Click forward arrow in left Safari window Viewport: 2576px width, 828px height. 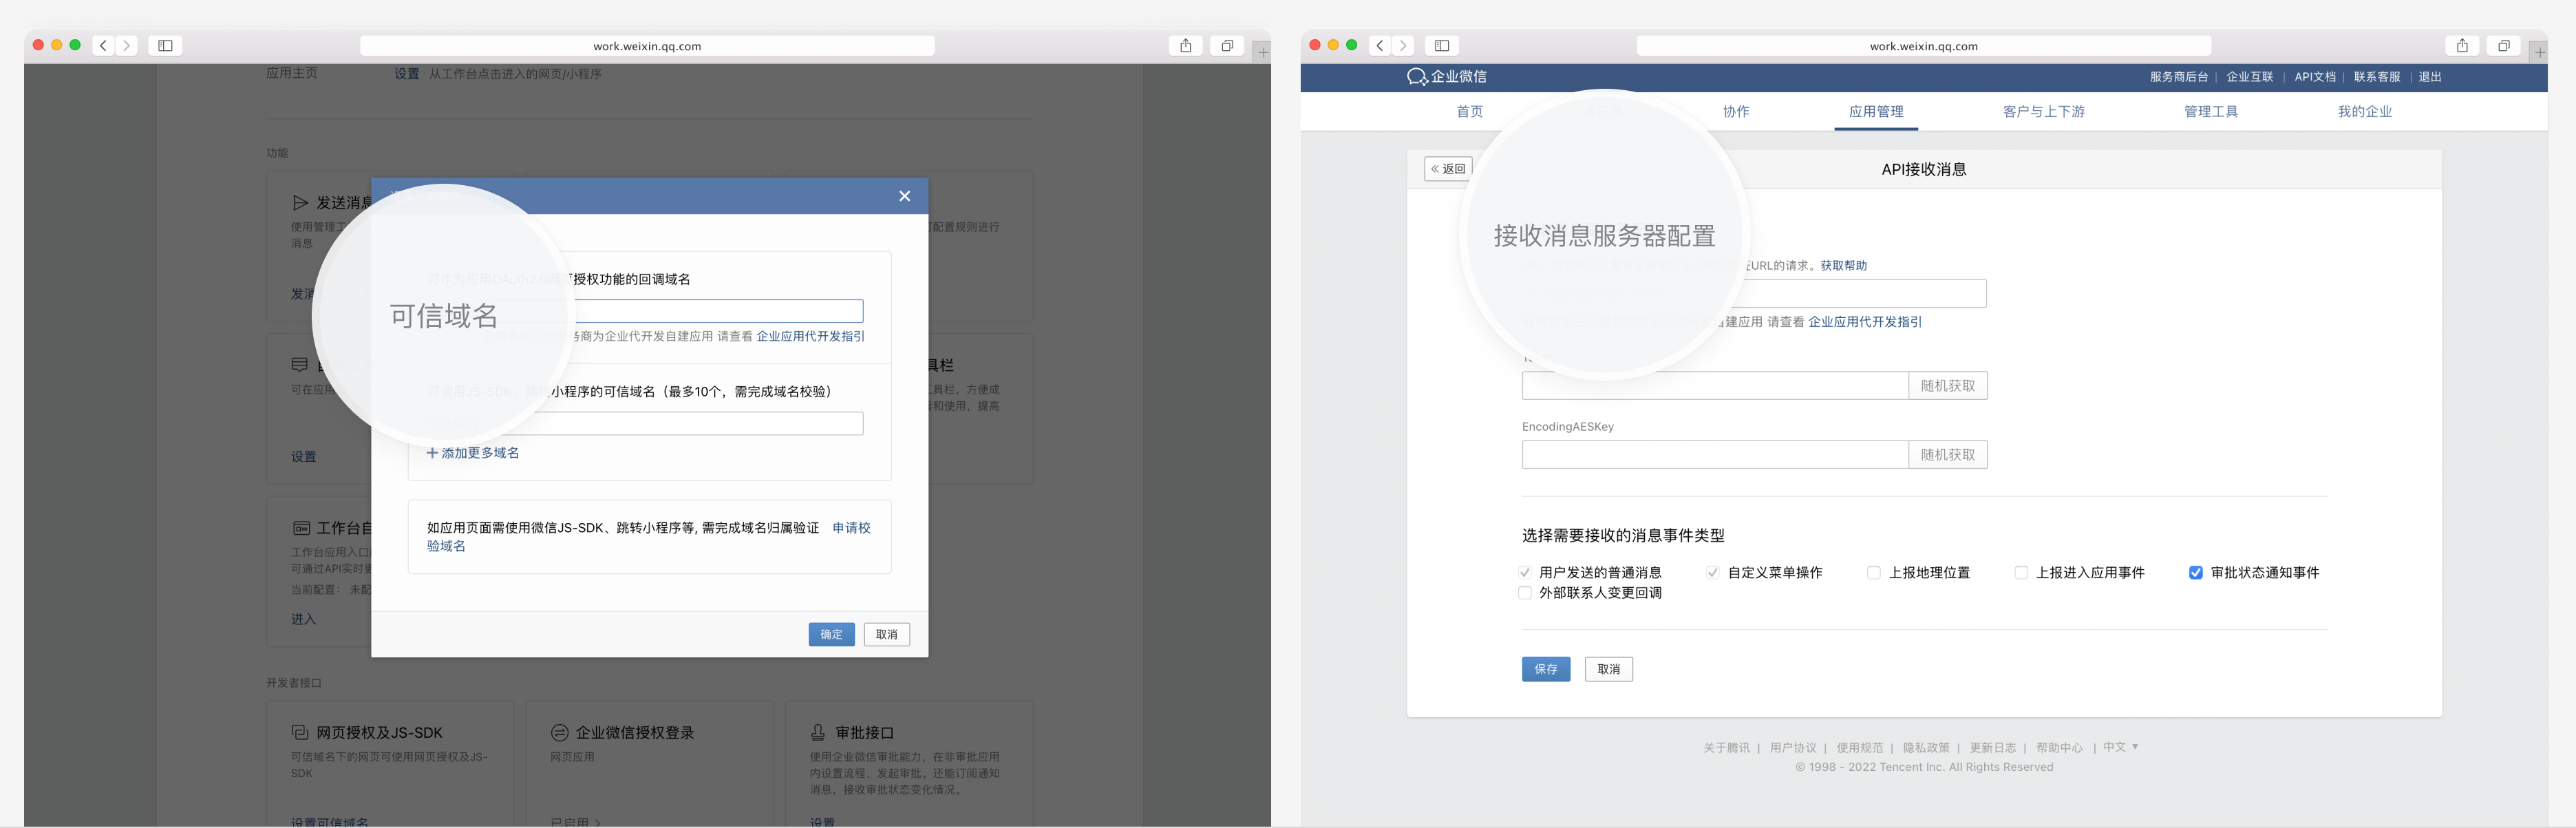click(127, 46)
